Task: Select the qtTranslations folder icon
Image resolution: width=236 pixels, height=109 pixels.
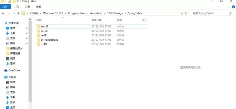Action: (x=38, y=40)
